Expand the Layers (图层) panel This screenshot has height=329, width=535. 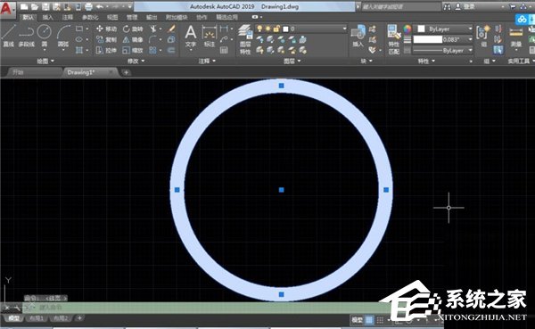292,62
